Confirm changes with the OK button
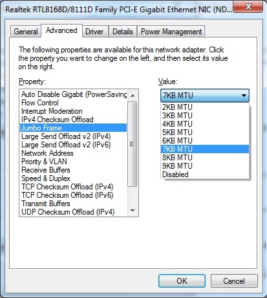The width and height of the screenshot is (267, 298). (x=182, y=281)
